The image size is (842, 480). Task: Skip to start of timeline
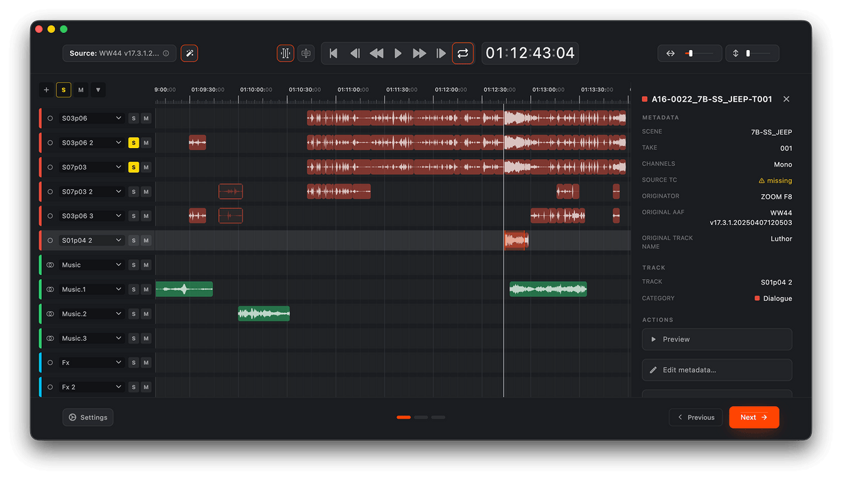333,53
